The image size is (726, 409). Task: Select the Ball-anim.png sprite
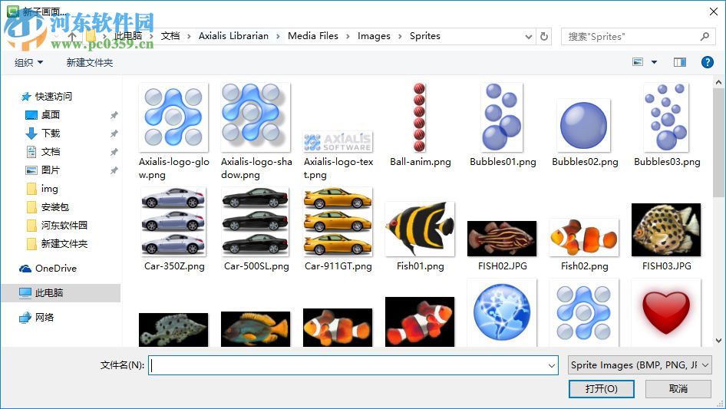[420, 117]
